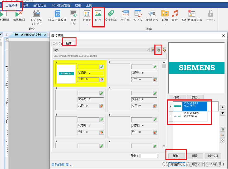Click picture grid scrollbar up arrow

coord(164,62)
